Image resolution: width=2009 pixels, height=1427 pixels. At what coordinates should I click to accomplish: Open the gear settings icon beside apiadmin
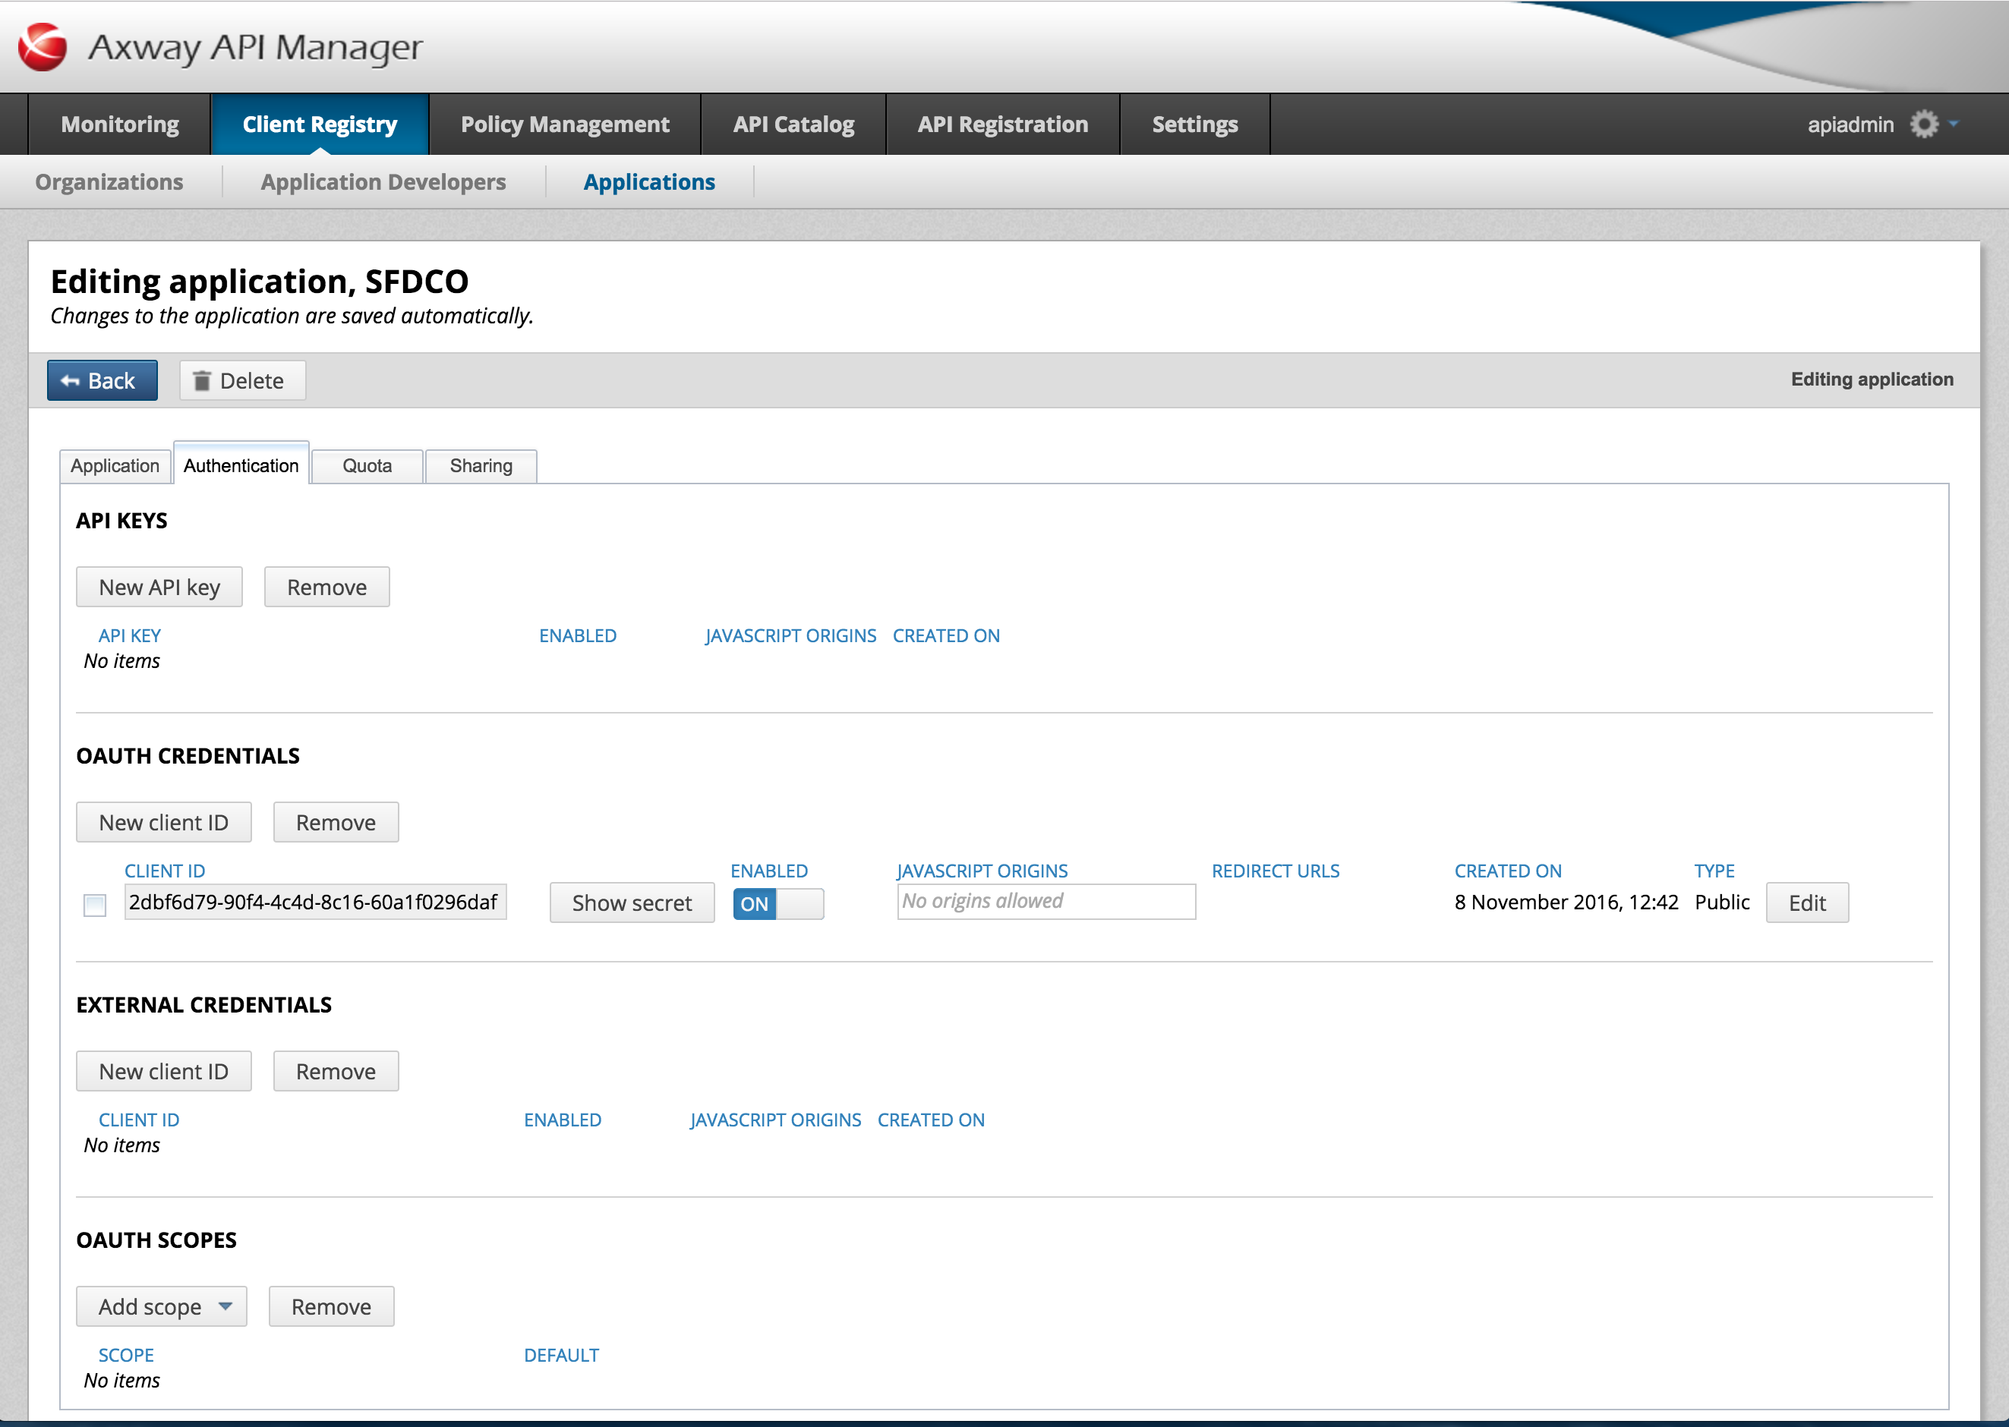tap(1924, 124)
